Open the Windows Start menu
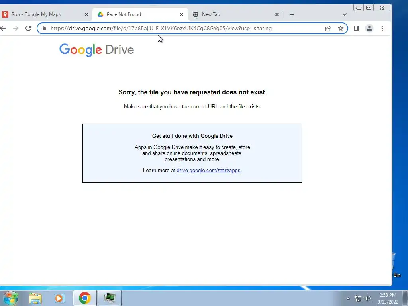Viewport: 408px width, 306px height. click(10, 298)
